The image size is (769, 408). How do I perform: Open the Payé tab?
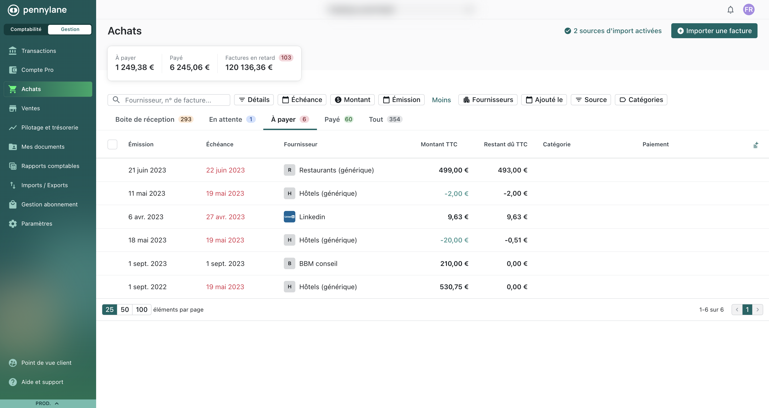[x=339, y=119]
